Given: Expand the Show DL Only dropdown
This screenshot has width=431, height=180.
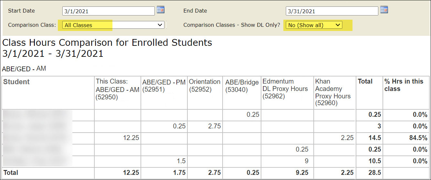Looking at the screenshot, I should pos(314,25).
